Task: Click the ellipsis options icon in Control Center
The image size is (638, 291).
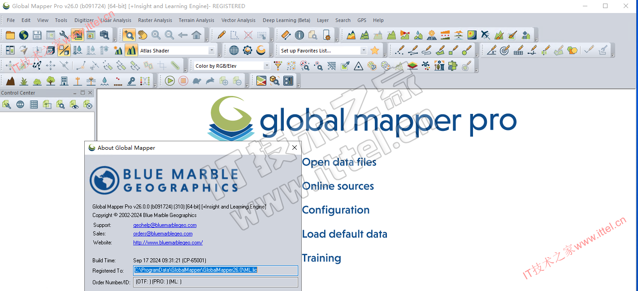Action: click(20, 104)
